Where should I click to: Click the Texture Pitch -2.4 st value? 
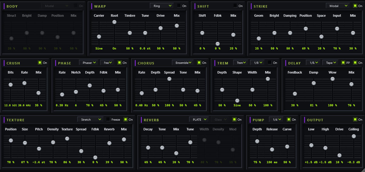click(39, 162)
